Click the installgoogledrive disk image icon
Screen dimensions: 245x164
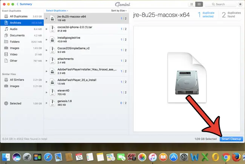point(52,39)
